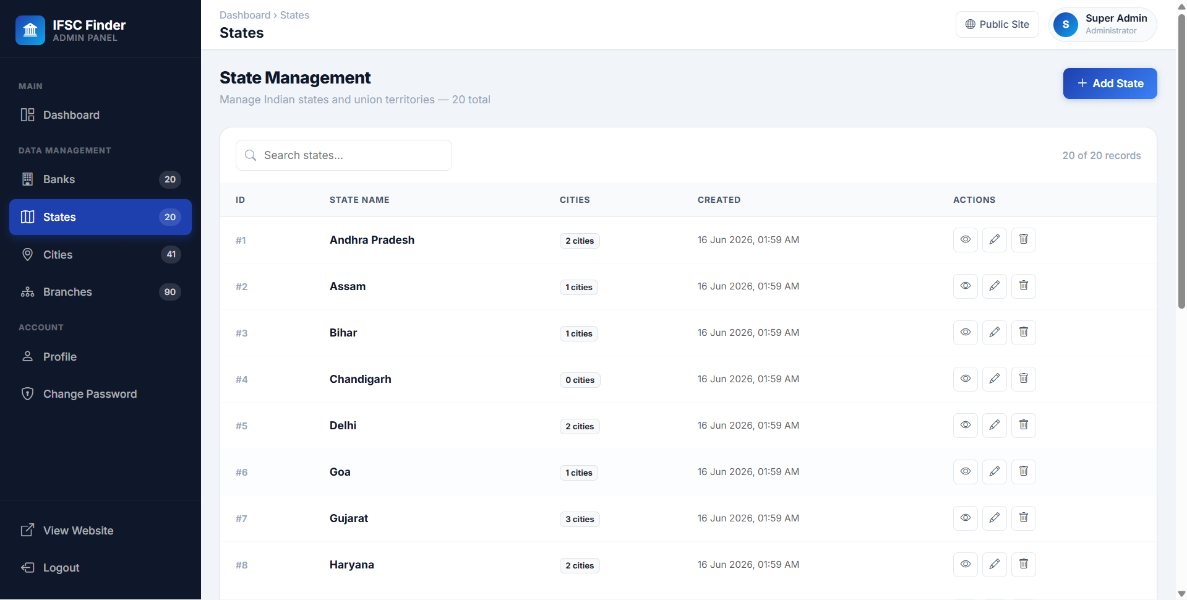This screenshot has width=1187, height=600.
Task: Delete the Delhi row
Action: tap(1023, 425)
